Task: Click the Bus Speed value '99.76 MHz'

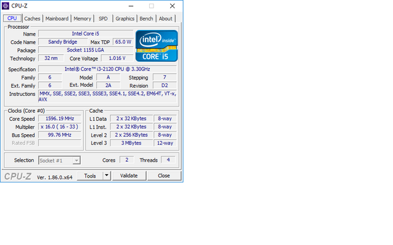Action: [60, 135]
